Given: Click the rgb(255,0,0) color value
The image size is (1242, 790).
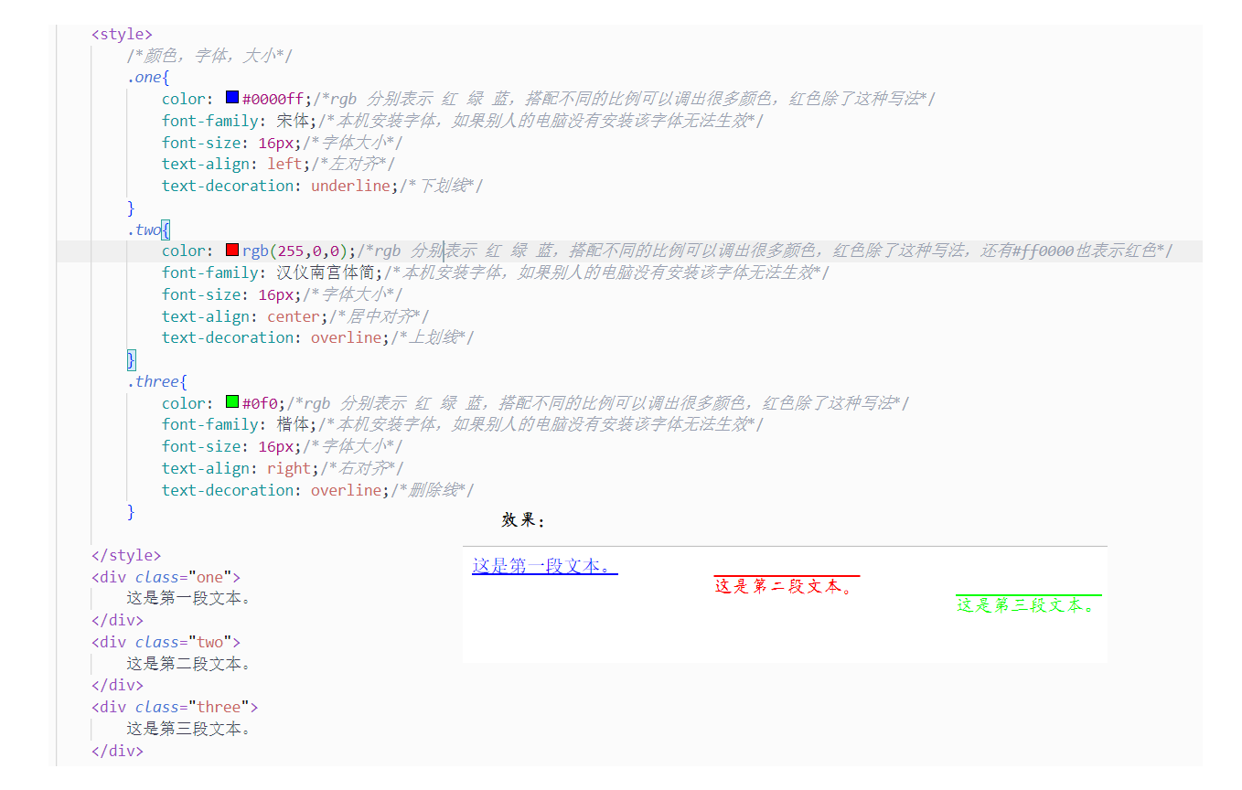Looking at the screenshot, I should pyautogui.click(x=294, y=251).
